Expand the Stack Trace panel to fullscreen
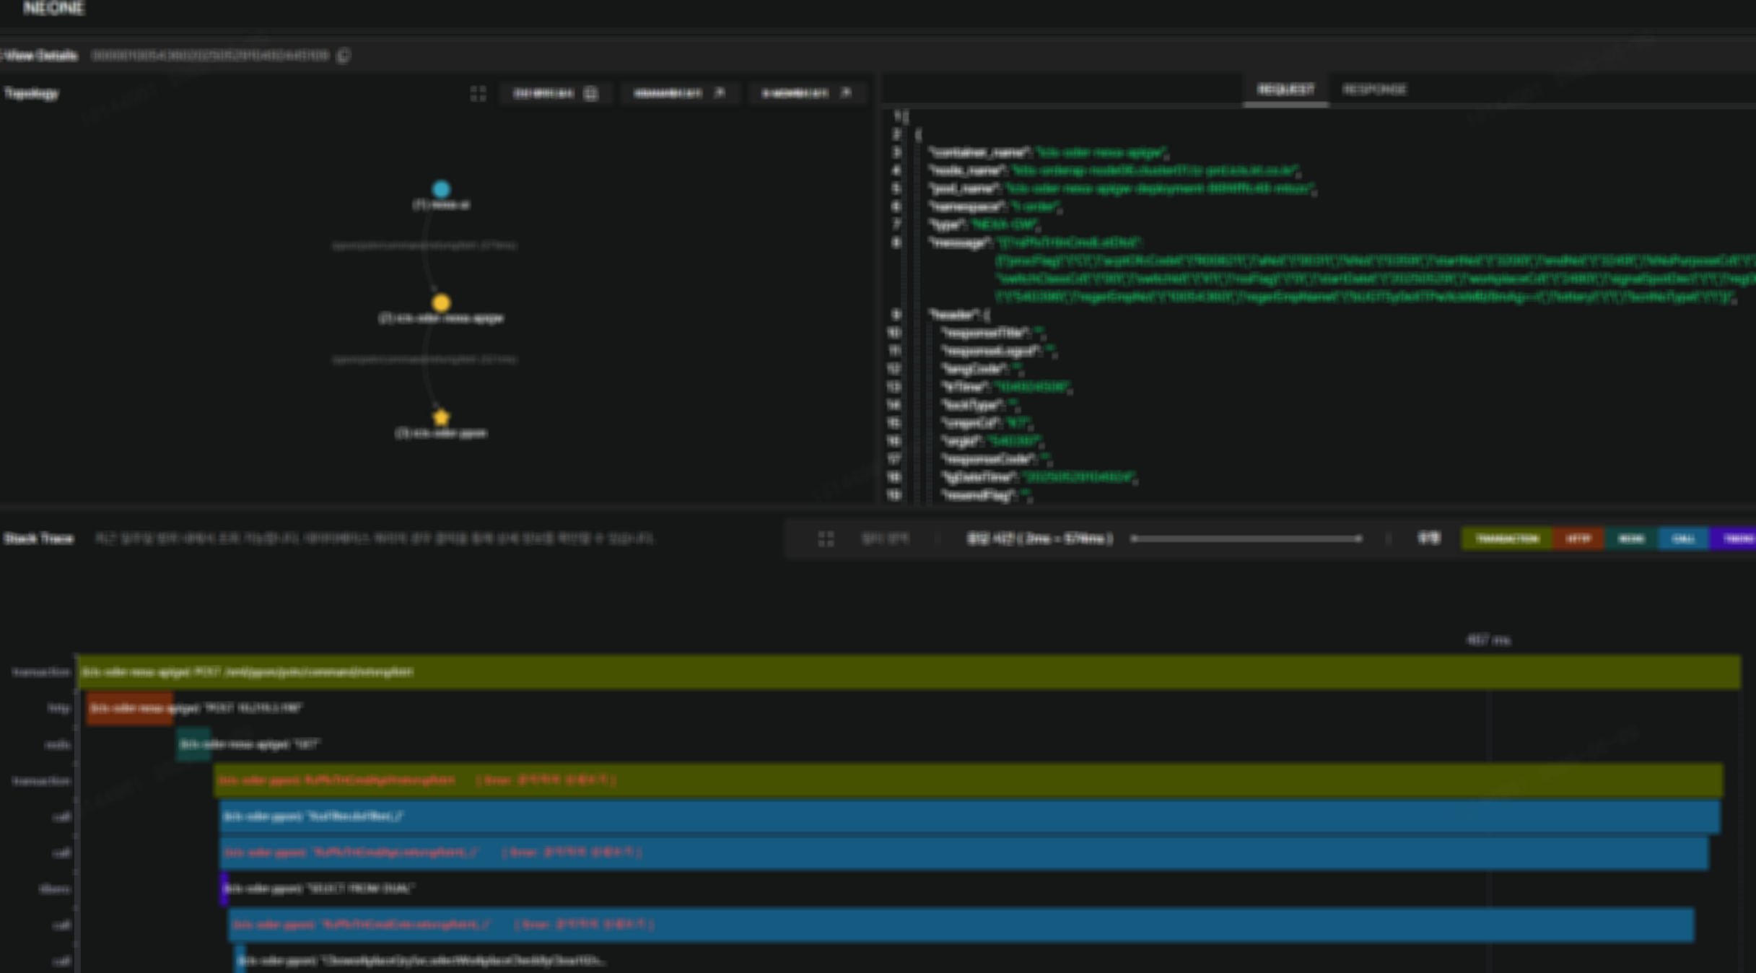The image size is (1756, 973). (826, 539)
